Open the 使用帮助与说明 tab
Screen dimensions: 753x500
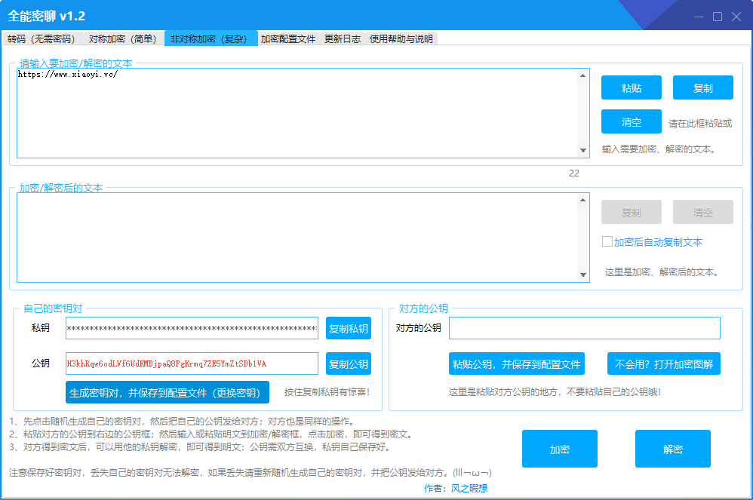click(401, 38)
